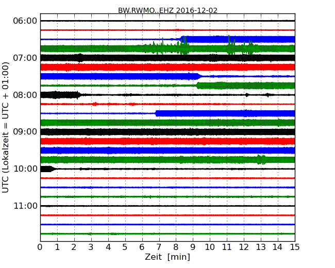Screen dimensions: 335x268
Task: Click x-axis tick label 5
Action: point(125,247)
